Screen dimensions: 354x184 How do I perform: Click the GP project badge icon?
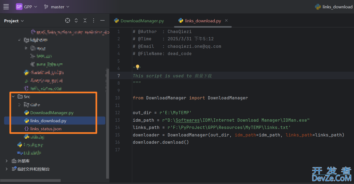pos(19,7)
